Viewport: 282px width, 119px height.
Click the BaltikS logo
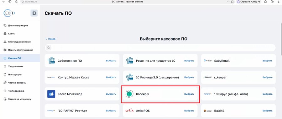pos(207,111)
